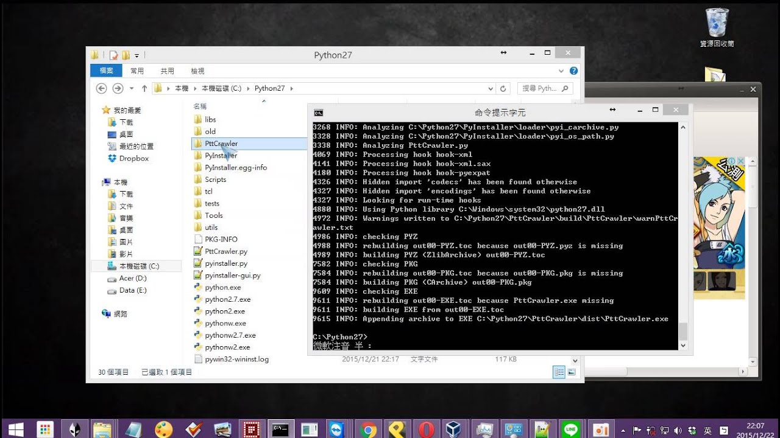The width and height of the screenshot is (780, 438).
Task: Switch to command prompt in the taskbar
Action: pyautogui.click(x=281, y=429)
